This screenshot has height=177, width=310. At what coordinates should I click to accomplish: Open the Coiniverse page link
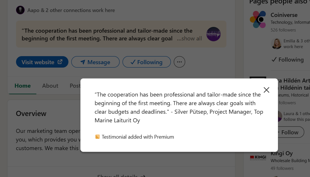(x=284, y=15)
